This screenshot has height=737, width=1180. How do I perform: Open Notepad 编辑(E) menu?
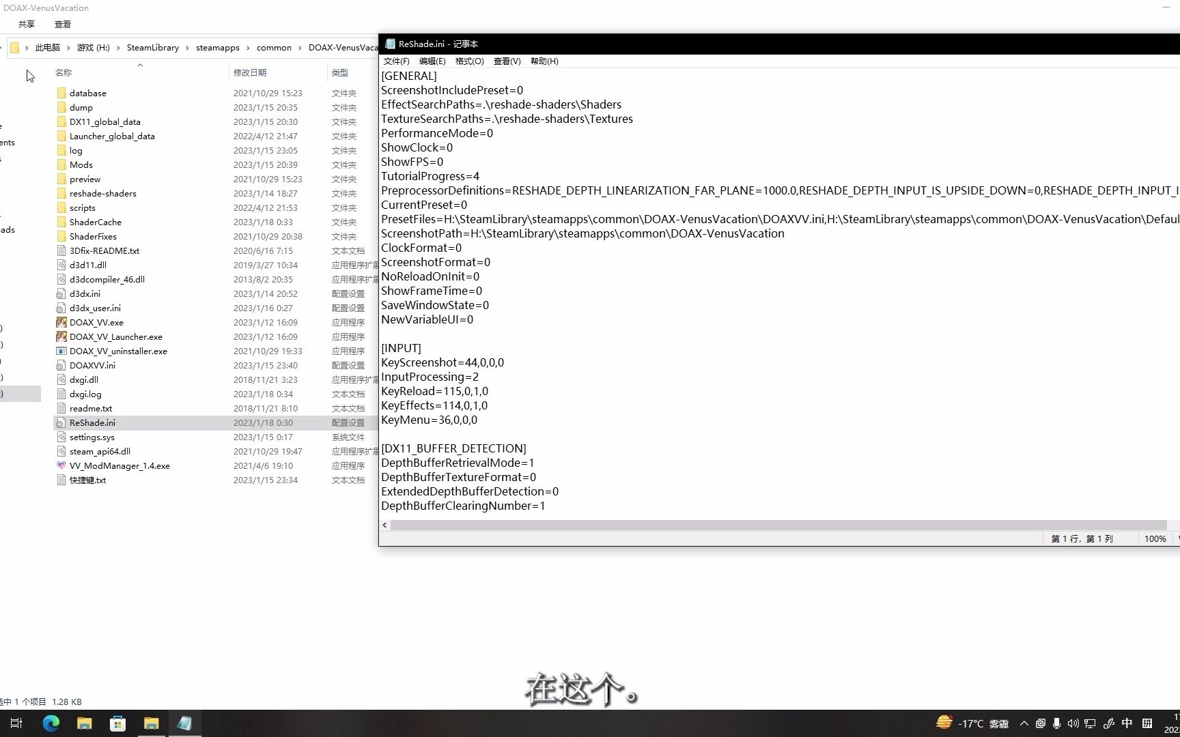432,61
